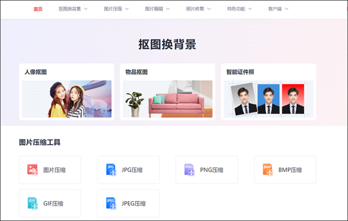348x221 pixels.
Task: Click the 图片压缩 red image icon
Action: pos(33,170)
